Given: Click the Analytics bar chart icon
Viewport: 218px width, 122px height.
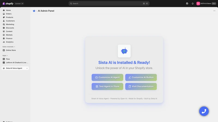Looking at the screenshot, I should coord(4,42).
